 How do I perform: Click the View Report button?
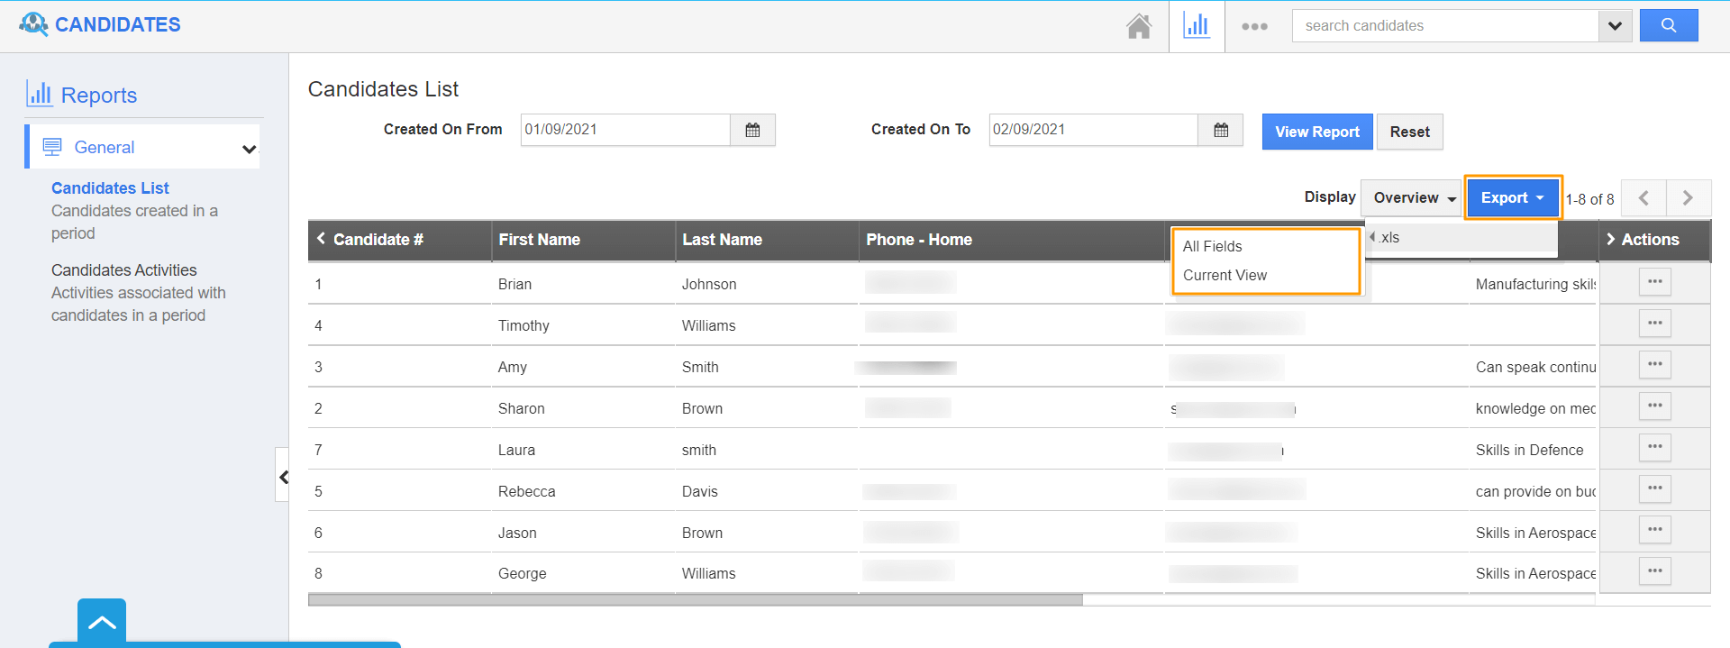tap(1316, 132)
